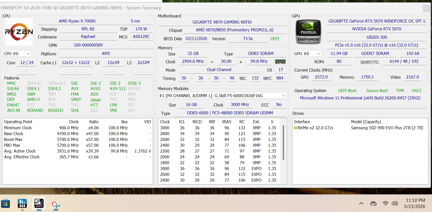
Task: Click the NVIDIA GeForce RTX 5070 field
Action: [x=377, y=29]
